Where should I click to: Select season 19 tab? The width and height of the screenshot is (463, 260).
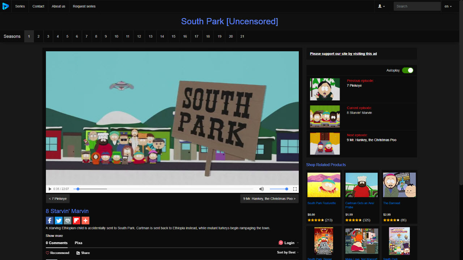click(x=220, y=36)
